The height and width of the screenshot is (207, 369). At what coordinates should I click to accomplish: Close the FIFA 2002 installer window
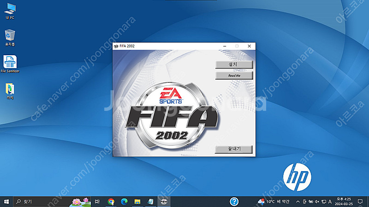point(249,46)
